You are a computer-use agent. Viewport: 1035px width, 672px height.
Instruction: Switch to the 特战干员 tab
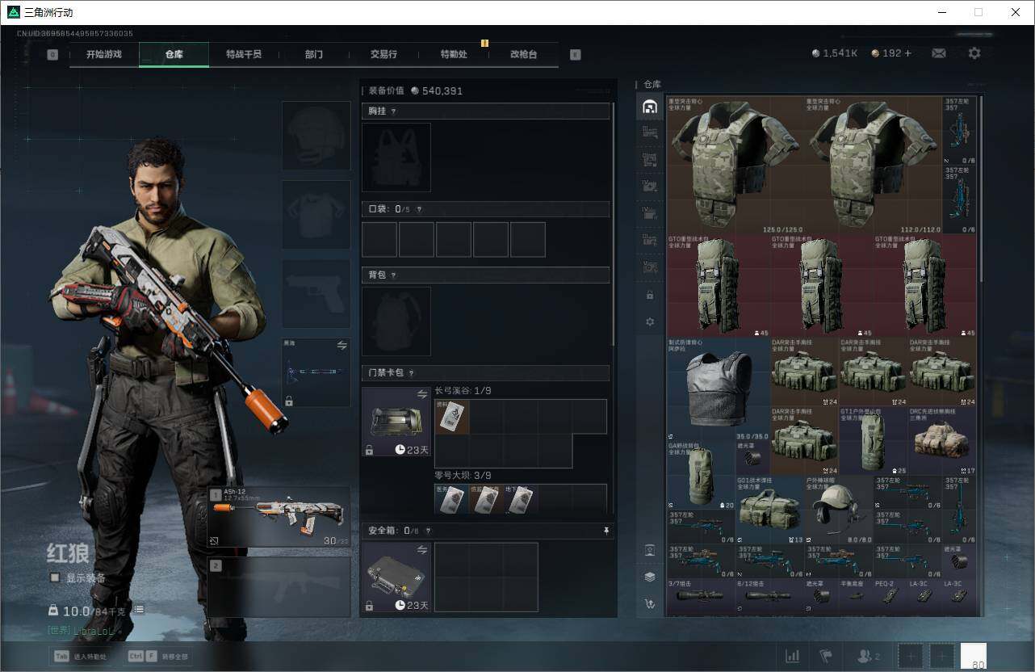(x=243, y=54)
